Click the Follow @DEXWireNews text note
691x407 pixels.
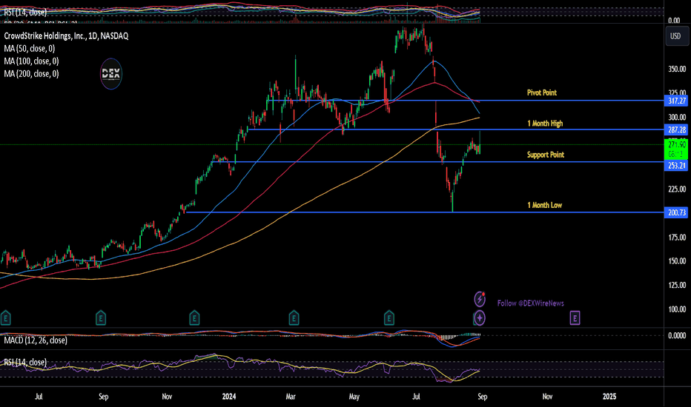(x=531, y=303)
